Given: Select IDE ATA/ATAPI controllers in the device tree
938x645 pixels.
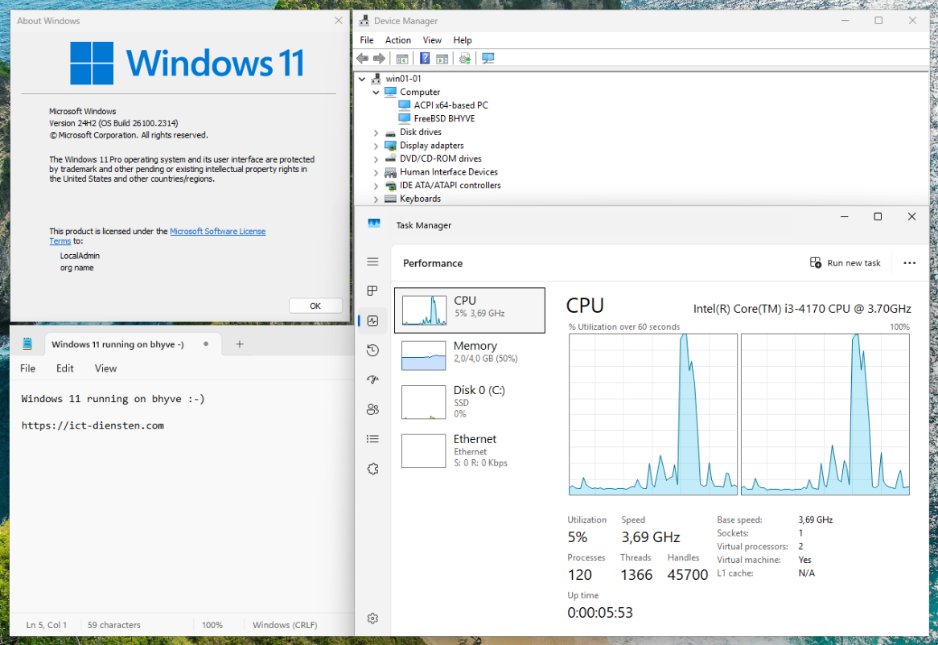Looking at the screenshot, I should coord(450,185).
